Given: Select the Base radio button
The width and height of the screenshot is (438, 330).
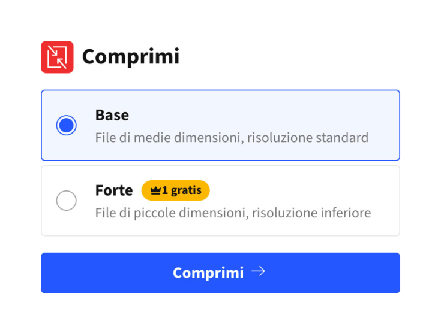Looking at the screenshot, I should [x=66, y=125].
